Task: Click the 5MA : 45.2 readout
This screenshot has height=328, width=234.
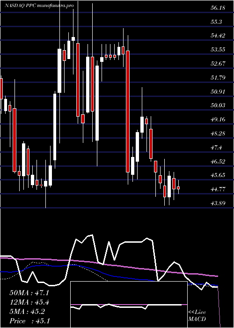Action: point(27,312)
